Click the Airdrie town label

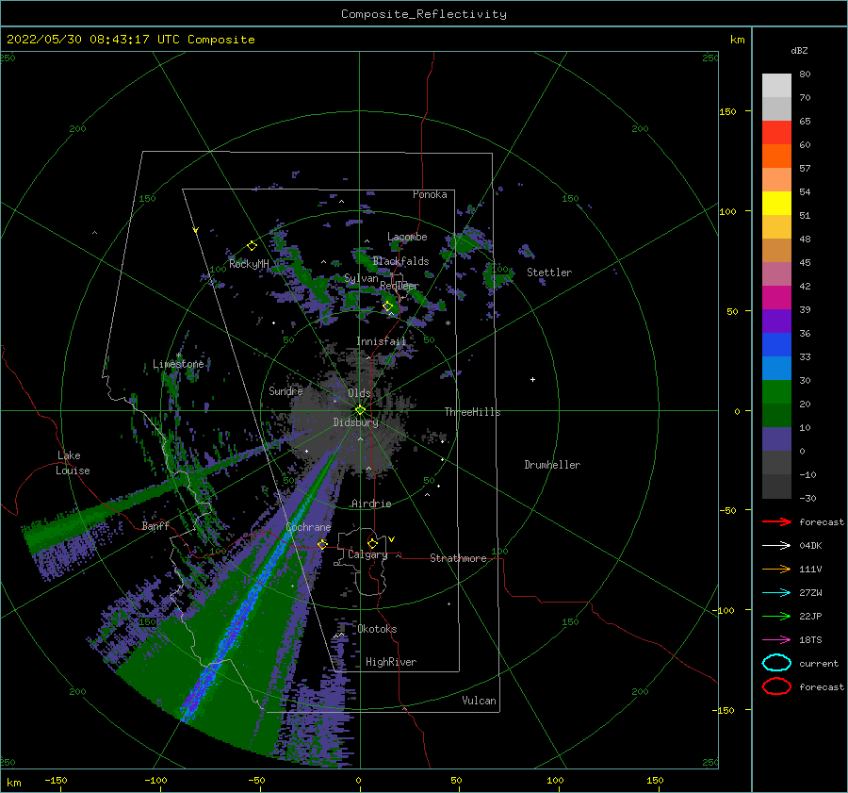[x=371, y=504]
